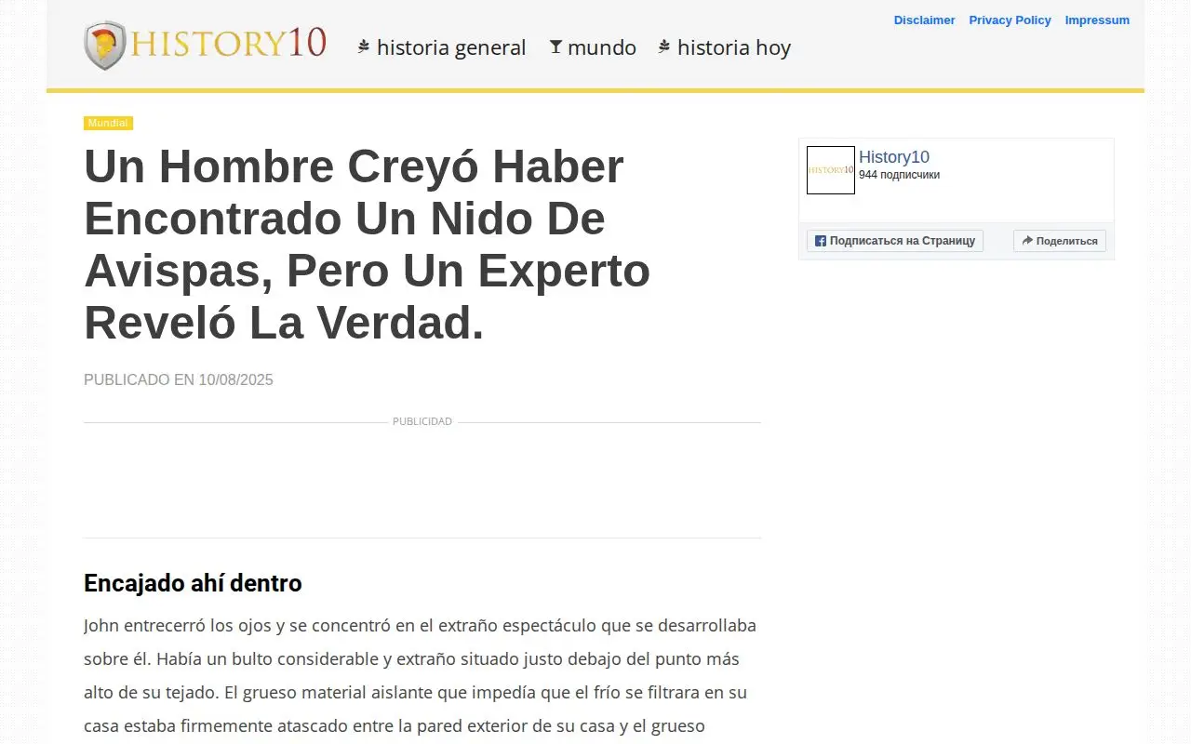Open the Privacy Policy link
The height and width of the screenshot is (744, 1191).
(1010, 20)
